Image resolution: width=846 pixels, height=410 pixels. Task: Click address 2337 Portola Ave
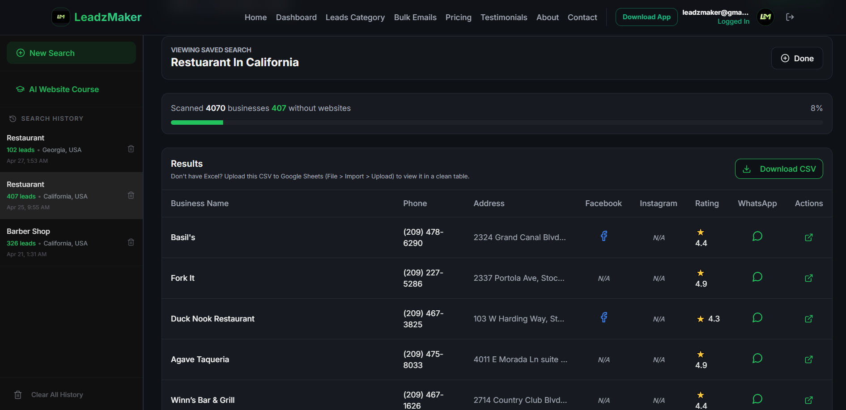point(519,278)
